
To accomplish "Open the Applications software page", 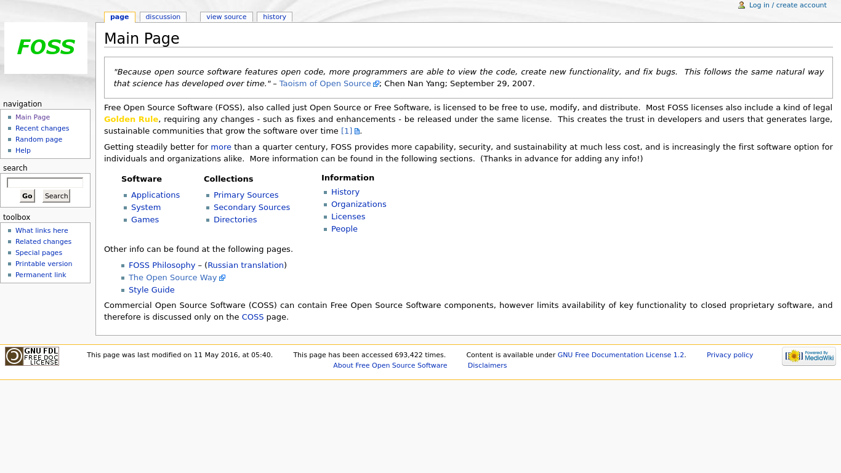I will point(155,195).
